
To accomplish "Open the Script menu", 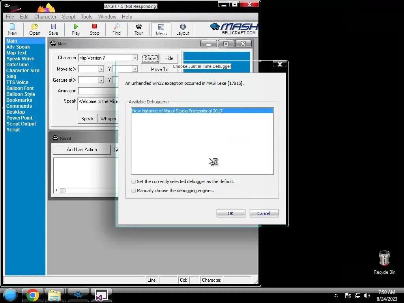I will coord(69,17).
